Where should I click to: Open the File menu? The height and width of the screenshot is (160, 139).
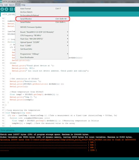click(2, 5)
